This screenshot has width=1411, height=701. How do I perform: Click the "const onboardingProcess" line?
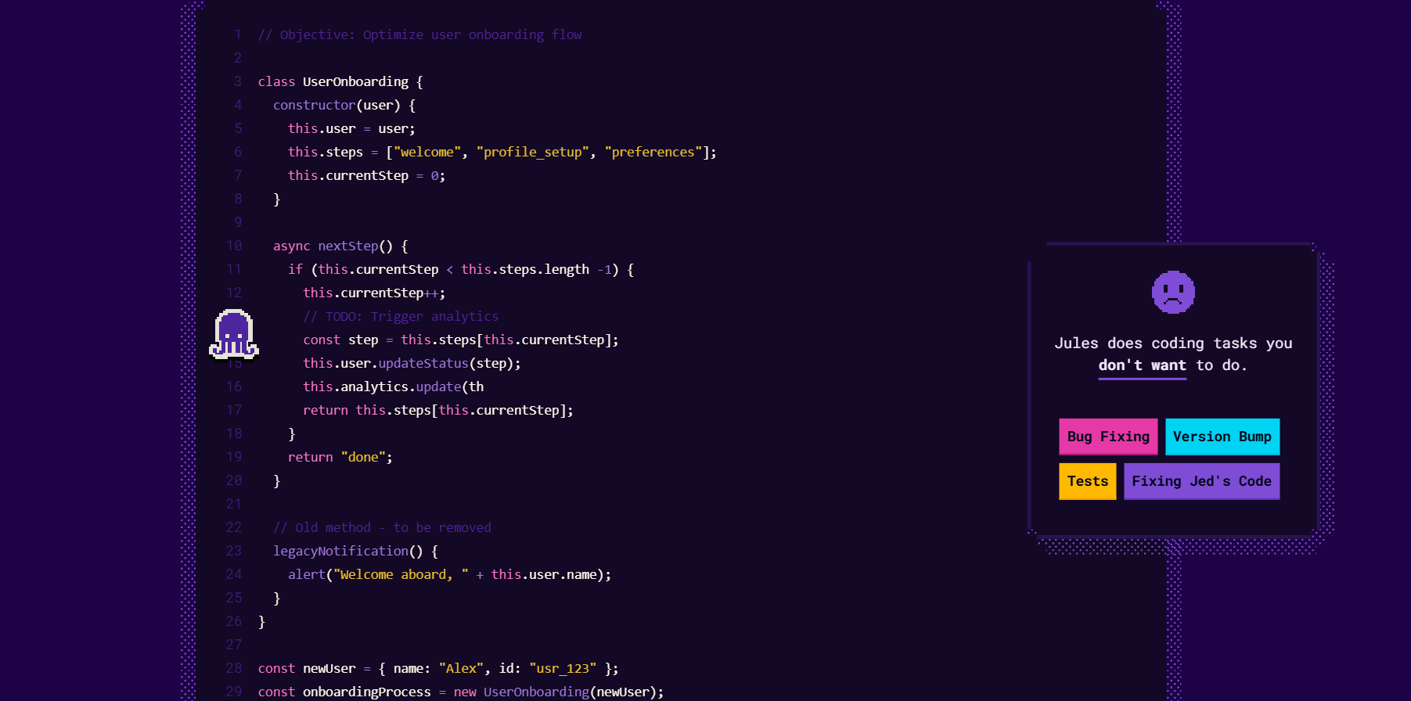click(x=461, y=692)
